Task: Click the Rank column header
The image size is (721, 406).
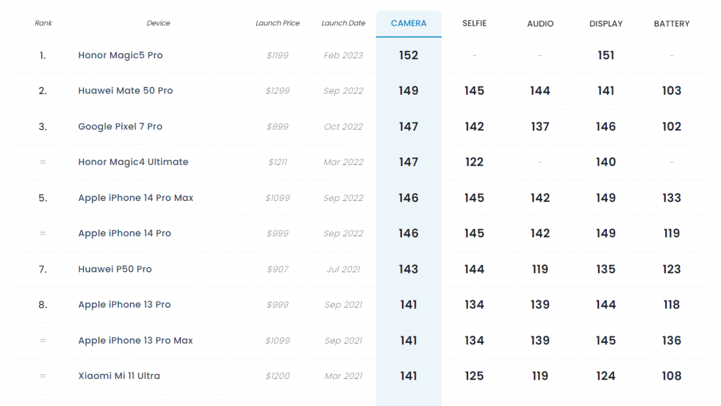Action: click(43, 23)
